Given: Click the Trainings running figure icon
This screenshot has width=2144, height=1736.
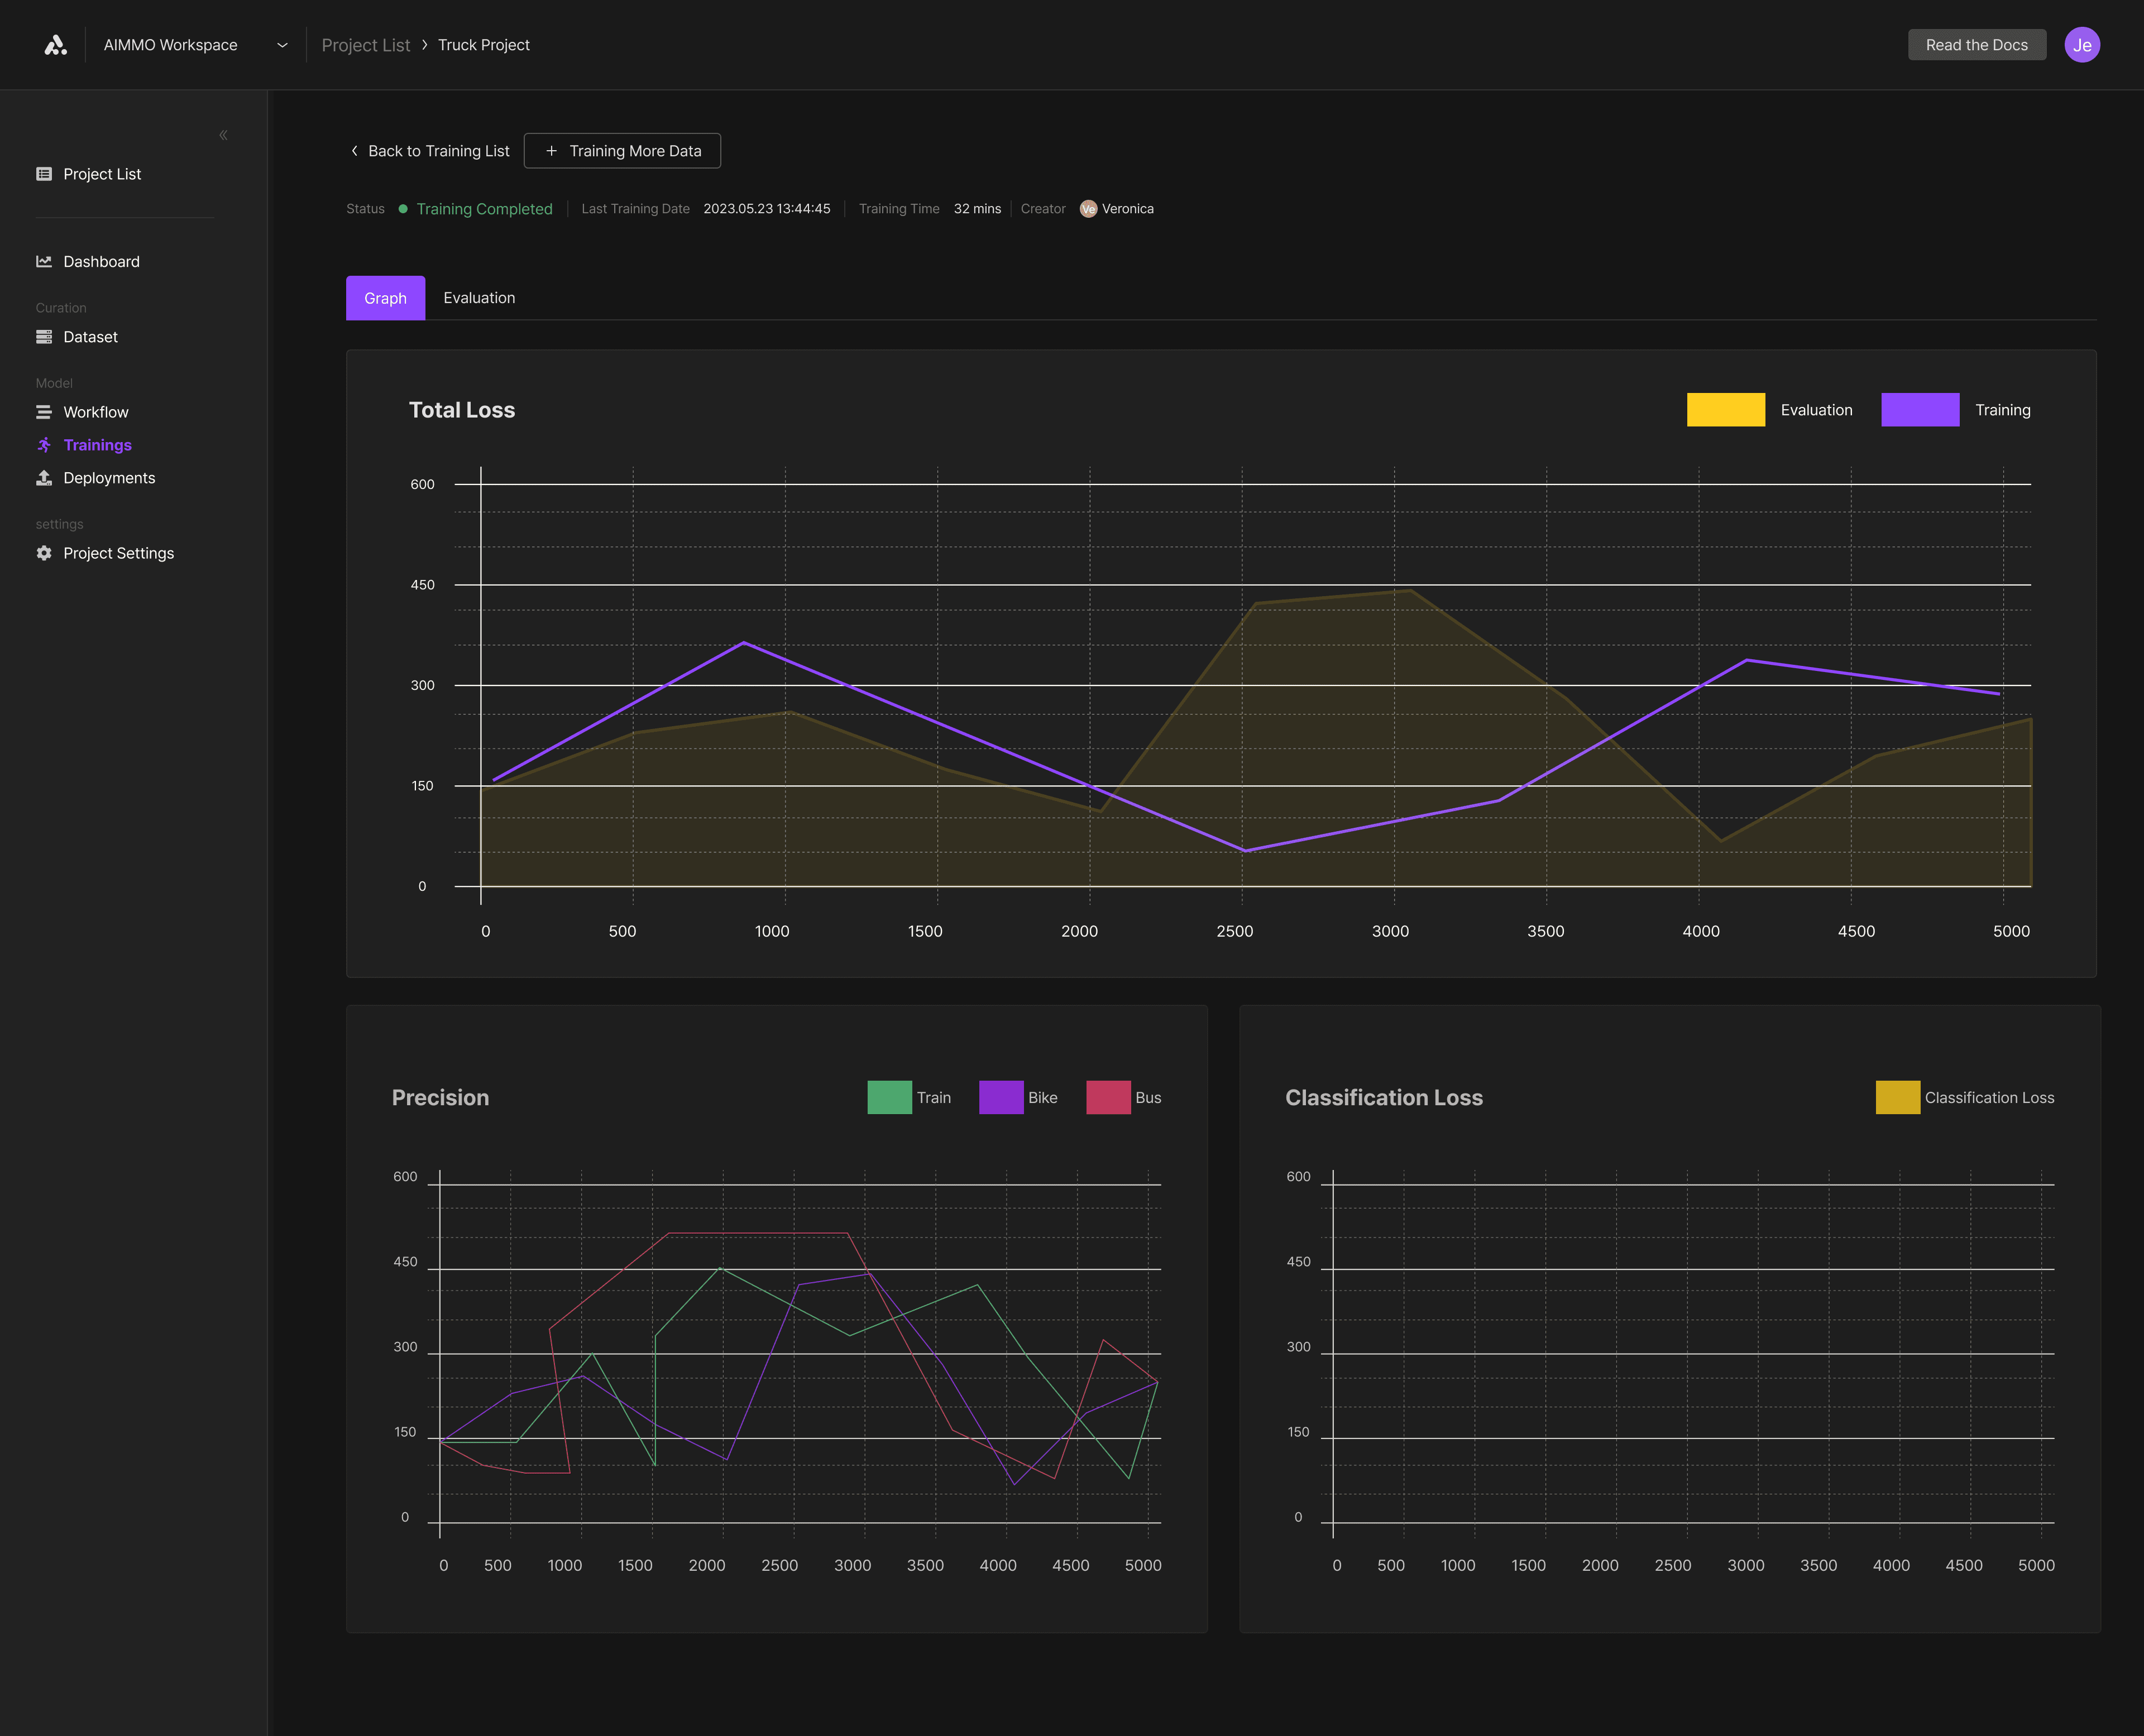Looking at the screenshot, I should pyautogui.click(x=44, y=445).
